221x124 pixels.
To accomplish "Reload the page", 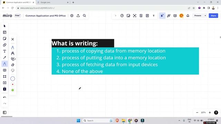I will click(12, 8).
